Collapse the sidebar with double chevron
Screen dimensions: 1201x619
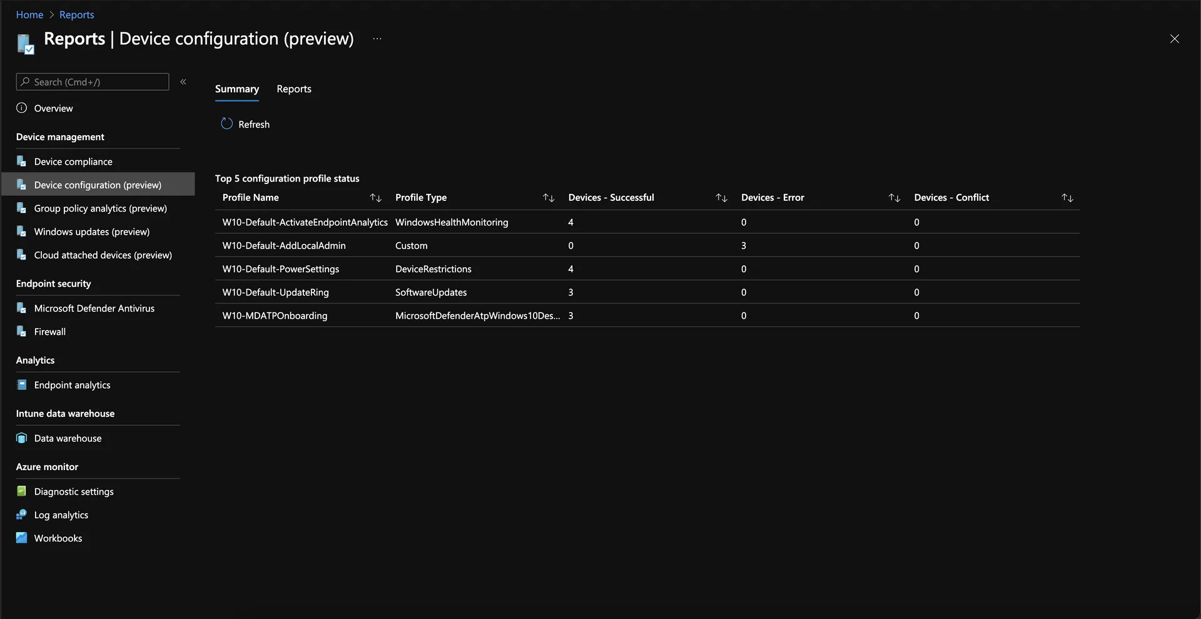point(183,82)
